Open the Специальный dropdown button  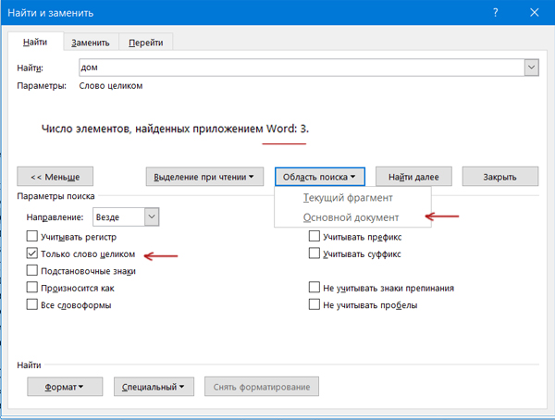click(154, 387)
